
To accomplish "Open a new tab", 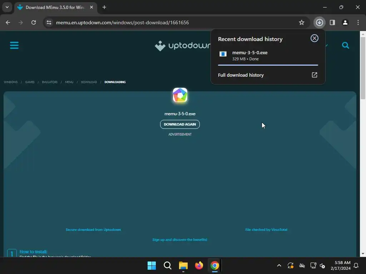I will tap(104, 7).
